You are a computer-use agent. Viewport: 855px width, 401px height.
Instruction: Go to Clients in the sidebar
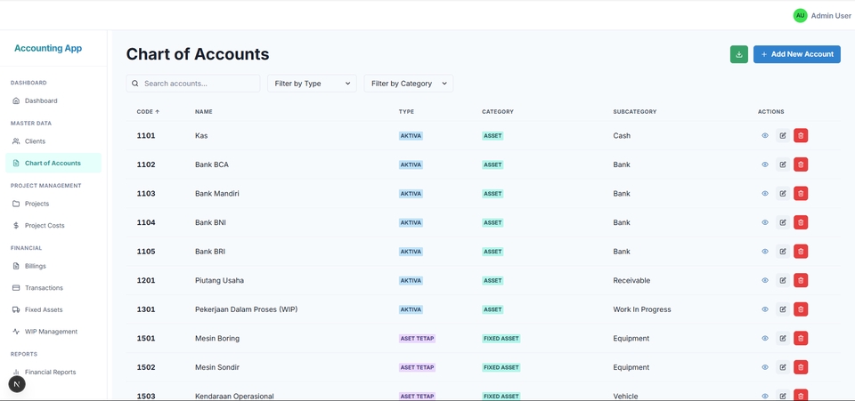53,140
